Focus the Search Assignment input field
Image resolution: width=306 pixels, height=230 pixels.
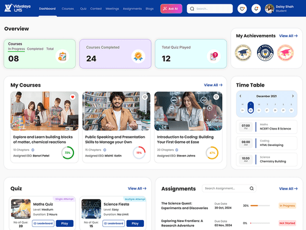coord(229,188)
